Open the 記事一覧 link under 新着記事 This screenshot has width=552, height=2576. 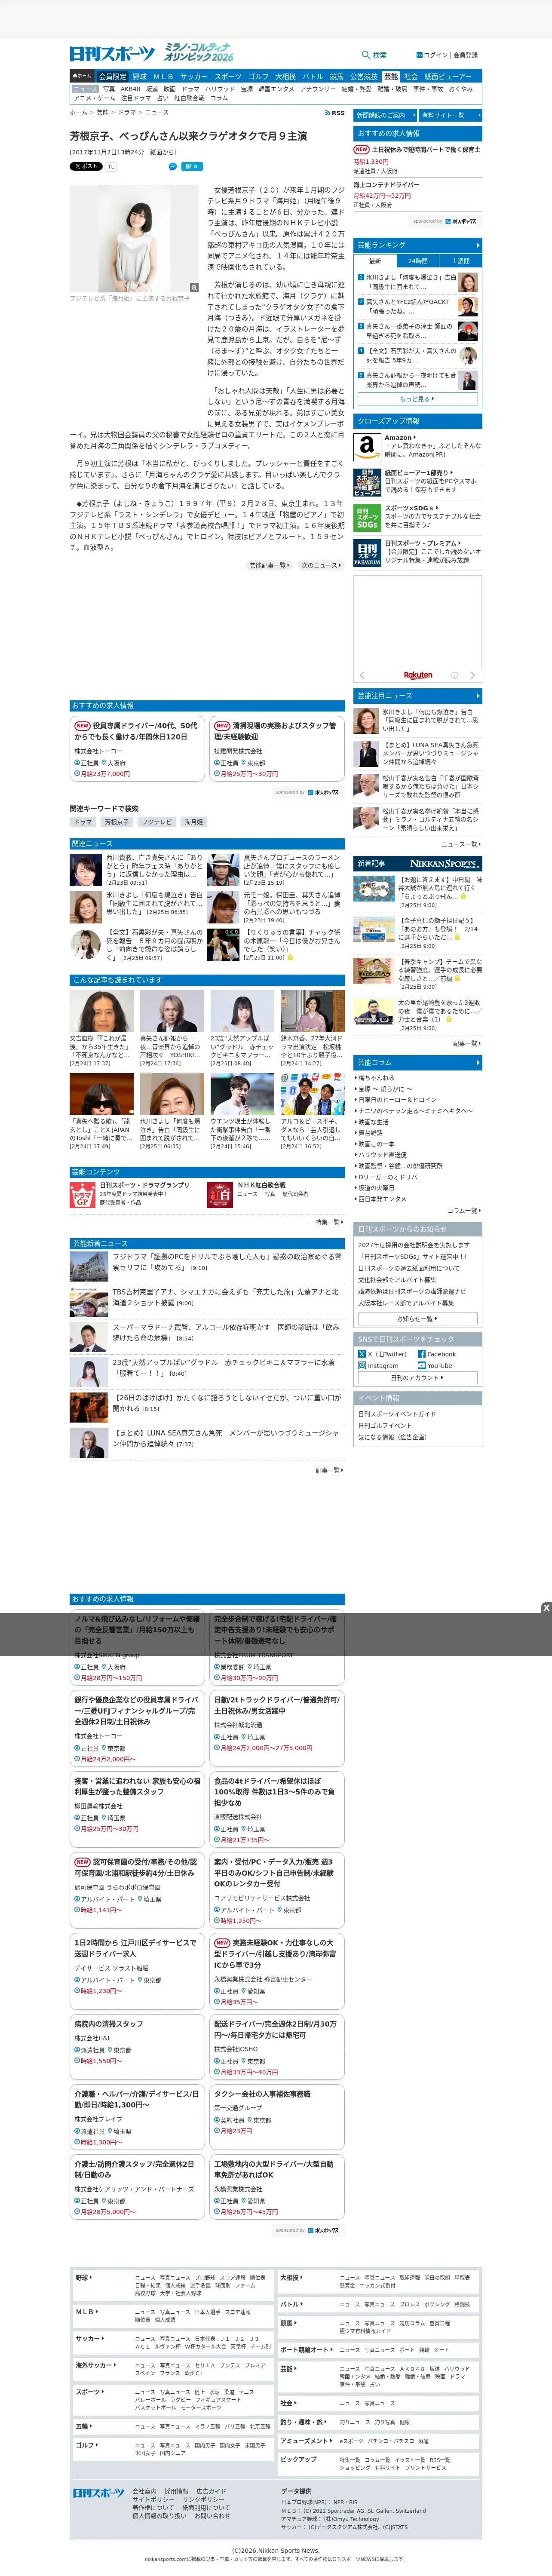coord(466,1043)
